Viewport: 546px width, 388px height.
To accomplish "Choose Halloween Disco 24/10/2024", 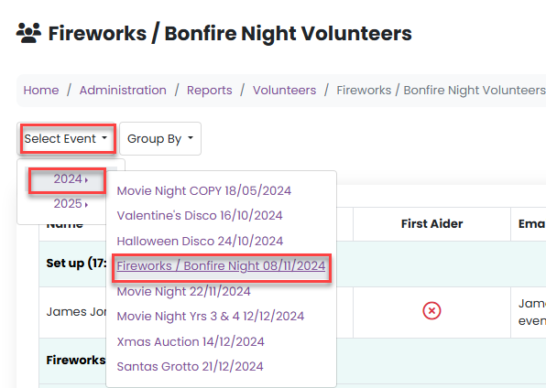I will point(200,242).
